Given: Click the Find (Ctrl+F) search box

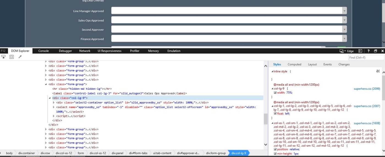Looking at the screenshot, I should pos(366,57).
